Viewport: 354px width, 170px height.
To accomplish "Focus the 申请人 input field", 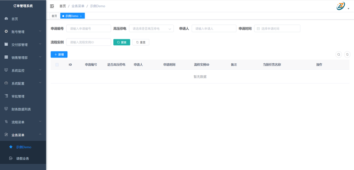I will coord(214,29).
